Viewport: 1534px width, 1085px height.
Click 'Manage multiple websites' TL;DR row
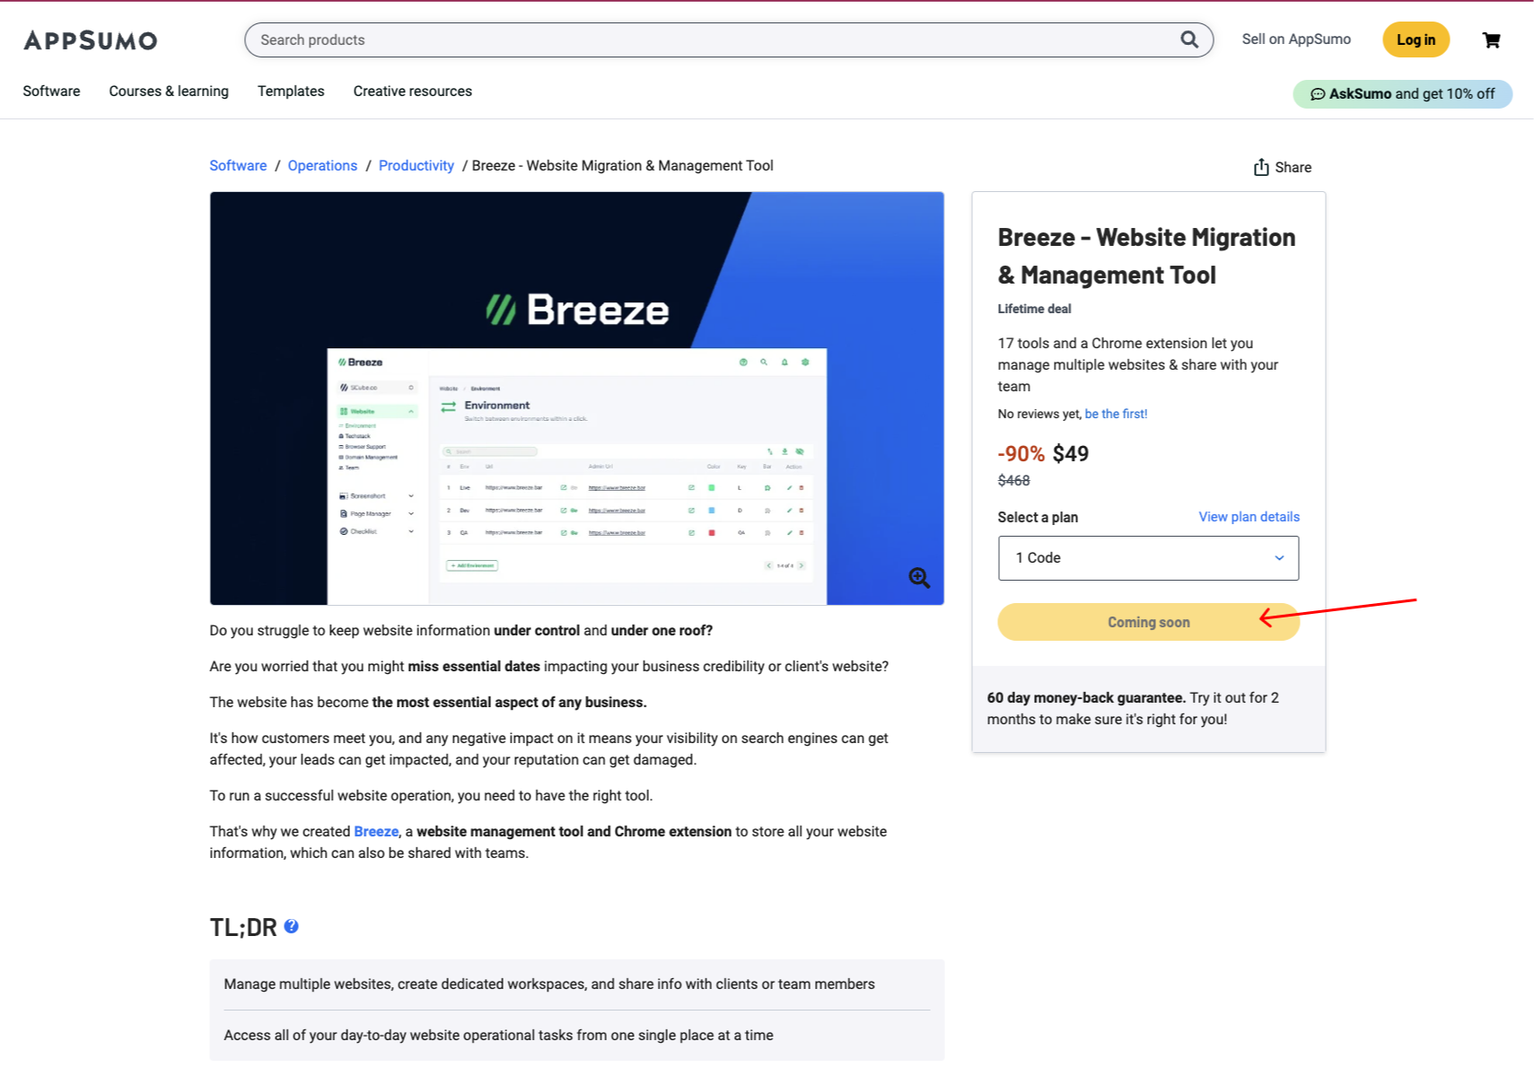point(576,984)
